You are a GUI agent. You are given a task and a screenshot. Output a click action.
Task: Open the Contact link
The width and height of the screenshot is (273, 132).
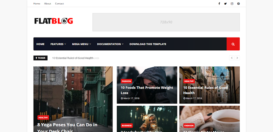pos(59,4)
